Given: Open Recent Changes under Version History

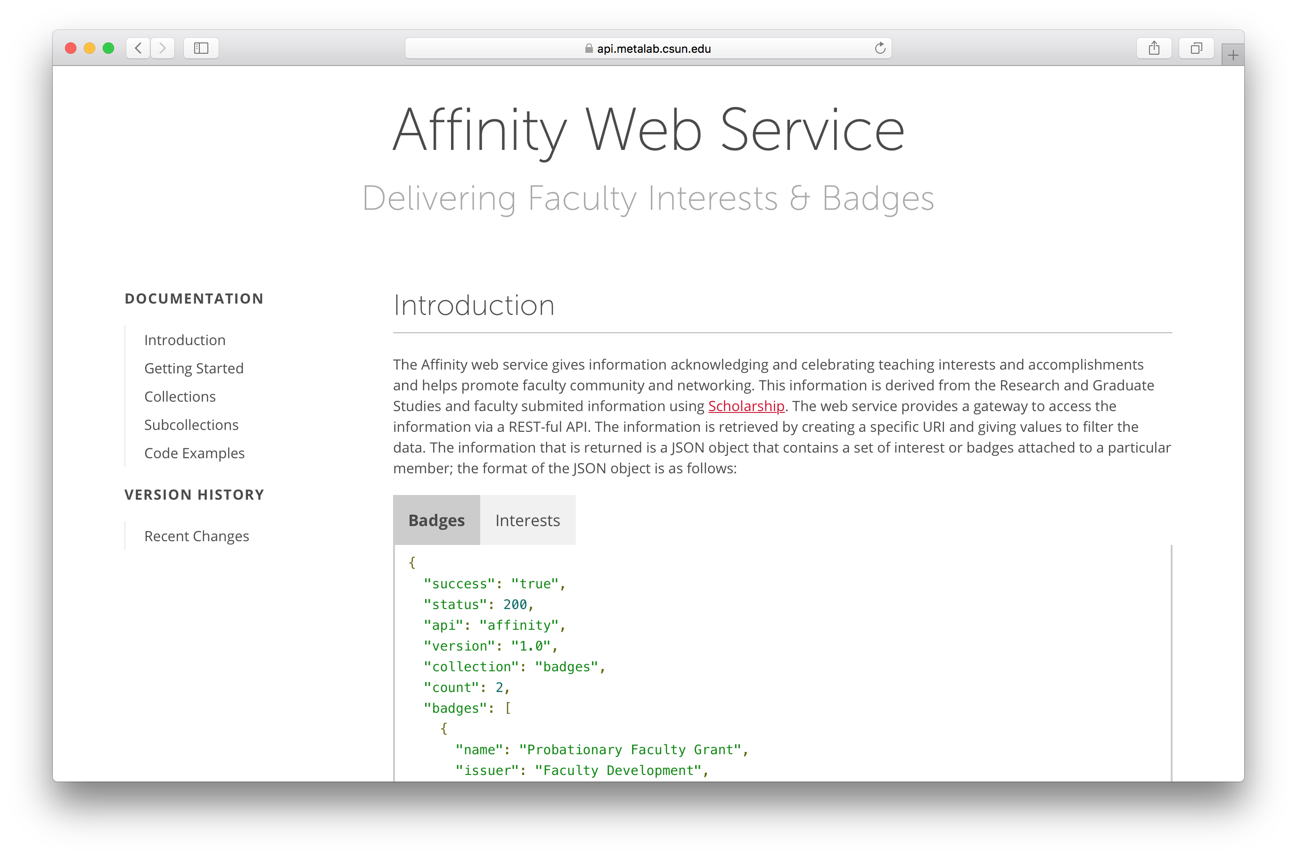Looking at the screenshot, I should [x=197, y=536].
